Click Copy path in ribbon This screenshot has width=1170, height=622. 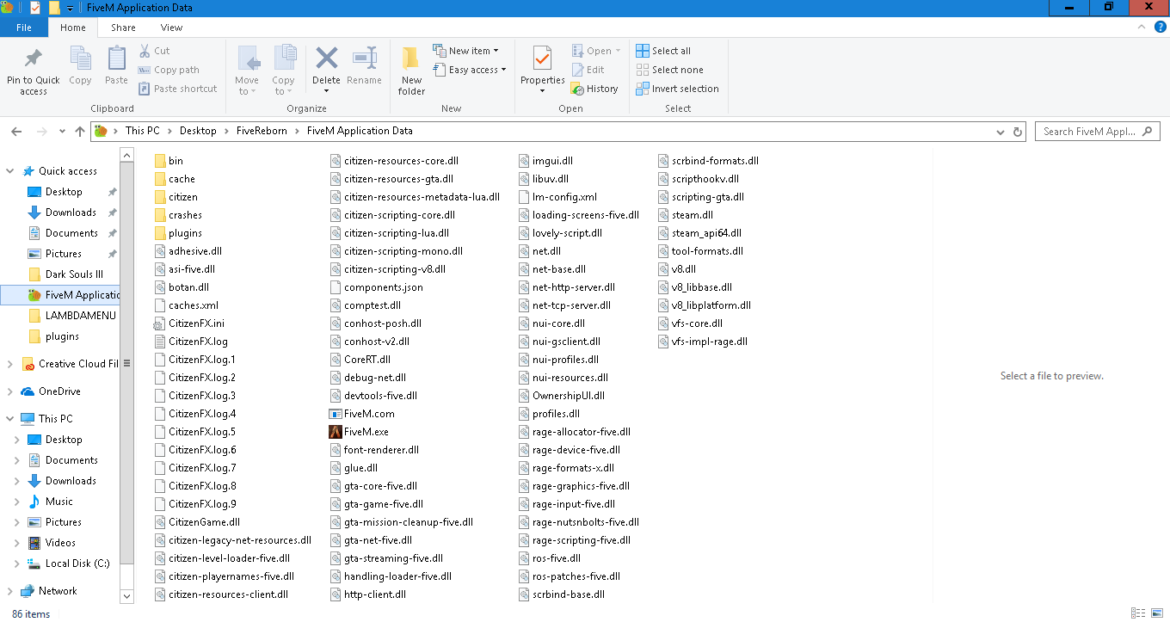click(x=169, y=70)
